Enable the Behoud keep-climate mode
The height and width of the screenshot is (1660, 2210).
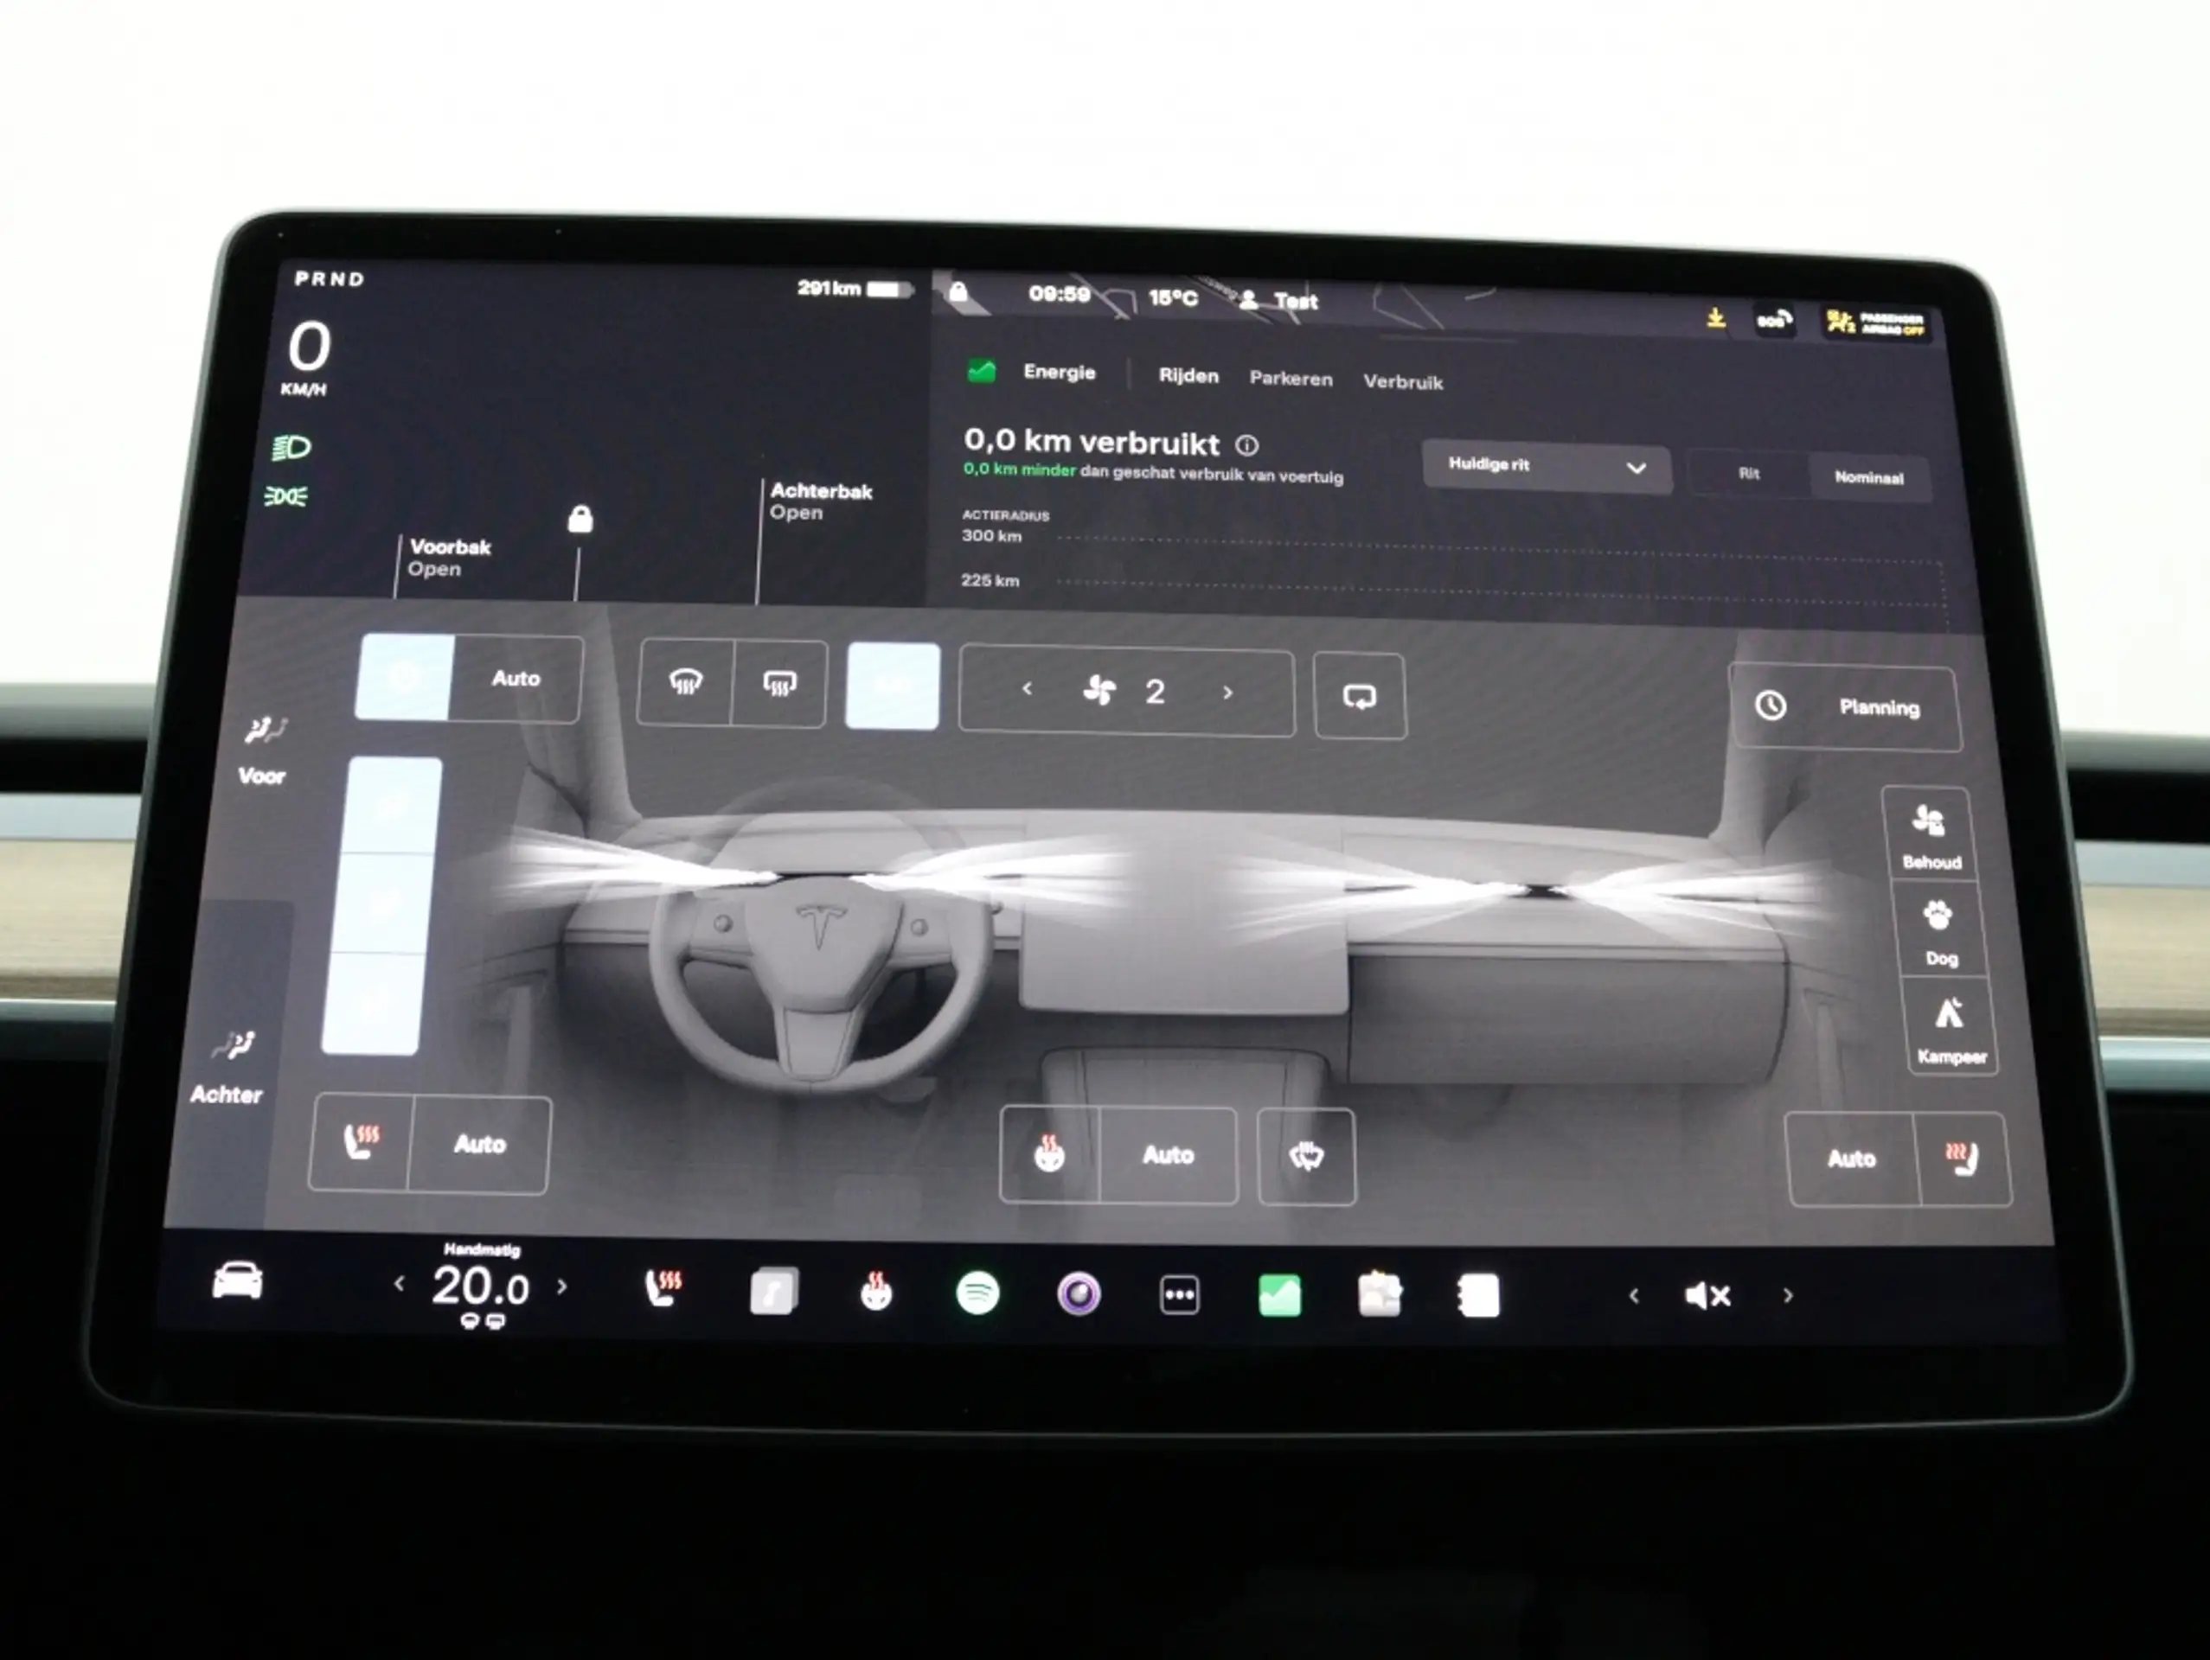point(1931,835)
